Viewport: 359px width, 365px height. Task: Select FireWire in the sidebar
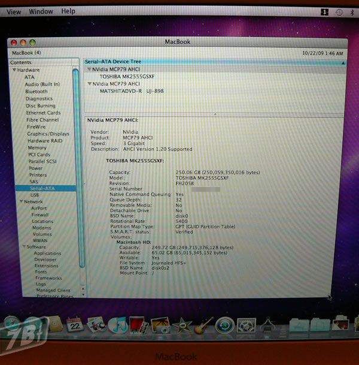[x=36, y=127]
